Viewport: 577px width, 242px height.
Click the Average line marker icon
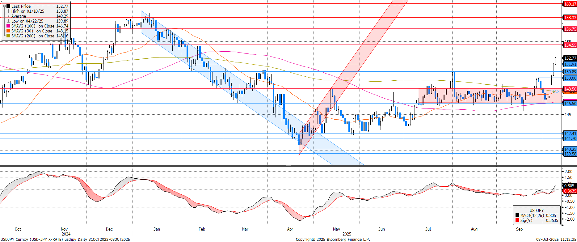(x=8, y=16)
